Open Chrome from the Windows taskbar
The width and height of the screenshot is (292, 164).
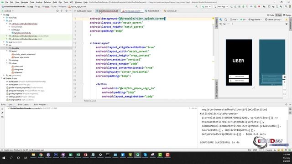click(x=41, y=155)
